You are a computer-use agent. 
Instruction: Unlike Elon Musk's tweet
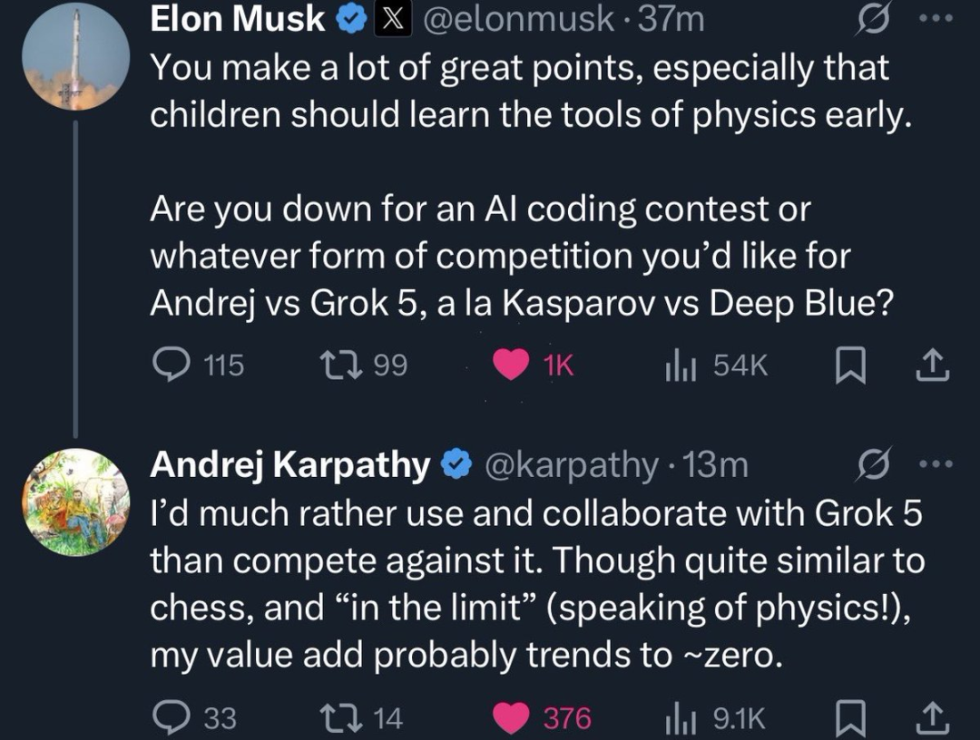pos(513,364)
